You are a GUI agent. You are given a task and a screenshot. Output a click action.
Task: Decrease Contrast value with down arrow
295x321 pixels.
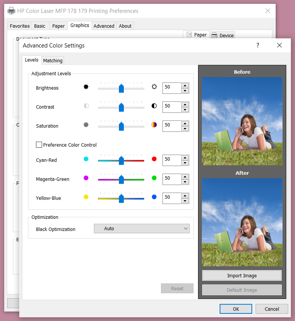point(185,110)
